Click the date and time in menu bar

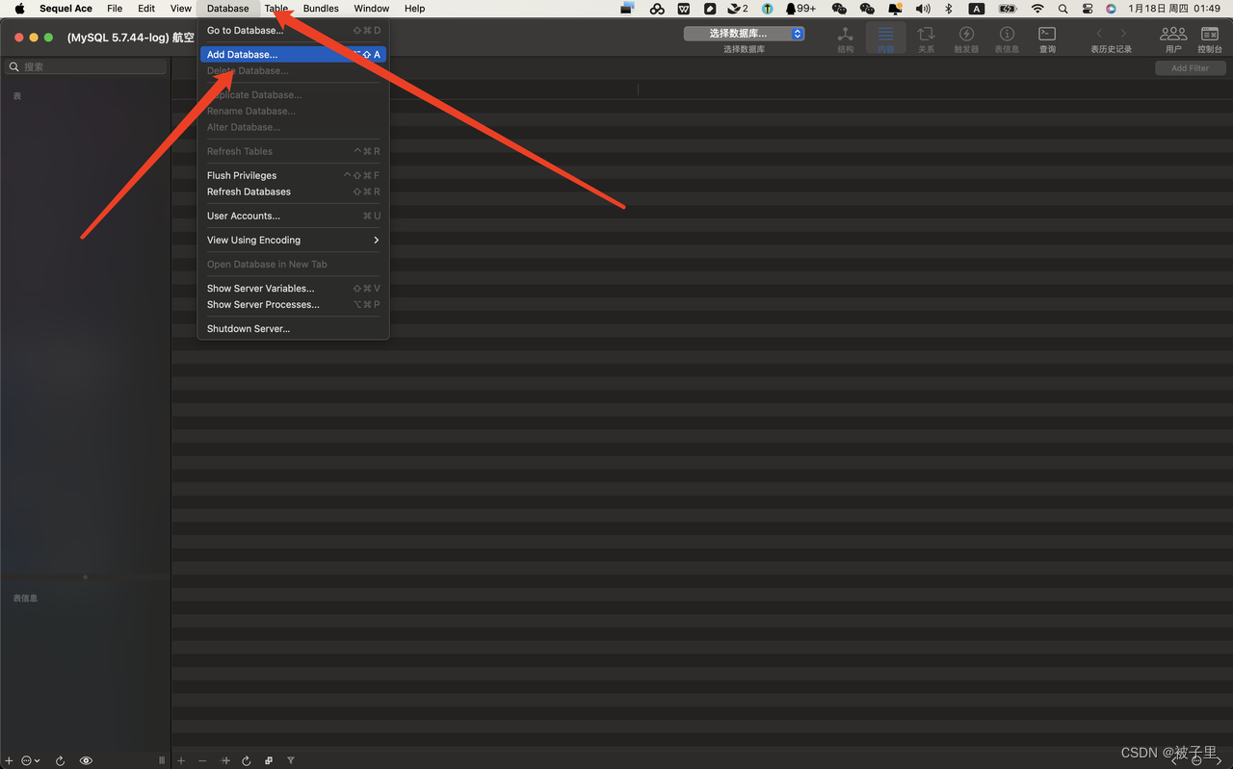click(1174, 9)
